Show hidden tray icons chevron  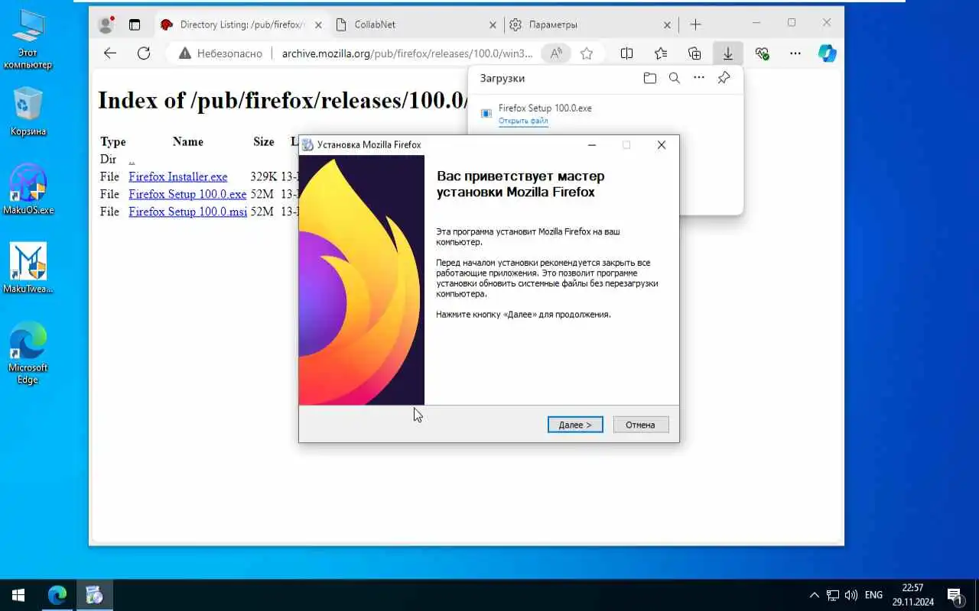(x=815, y=595)
